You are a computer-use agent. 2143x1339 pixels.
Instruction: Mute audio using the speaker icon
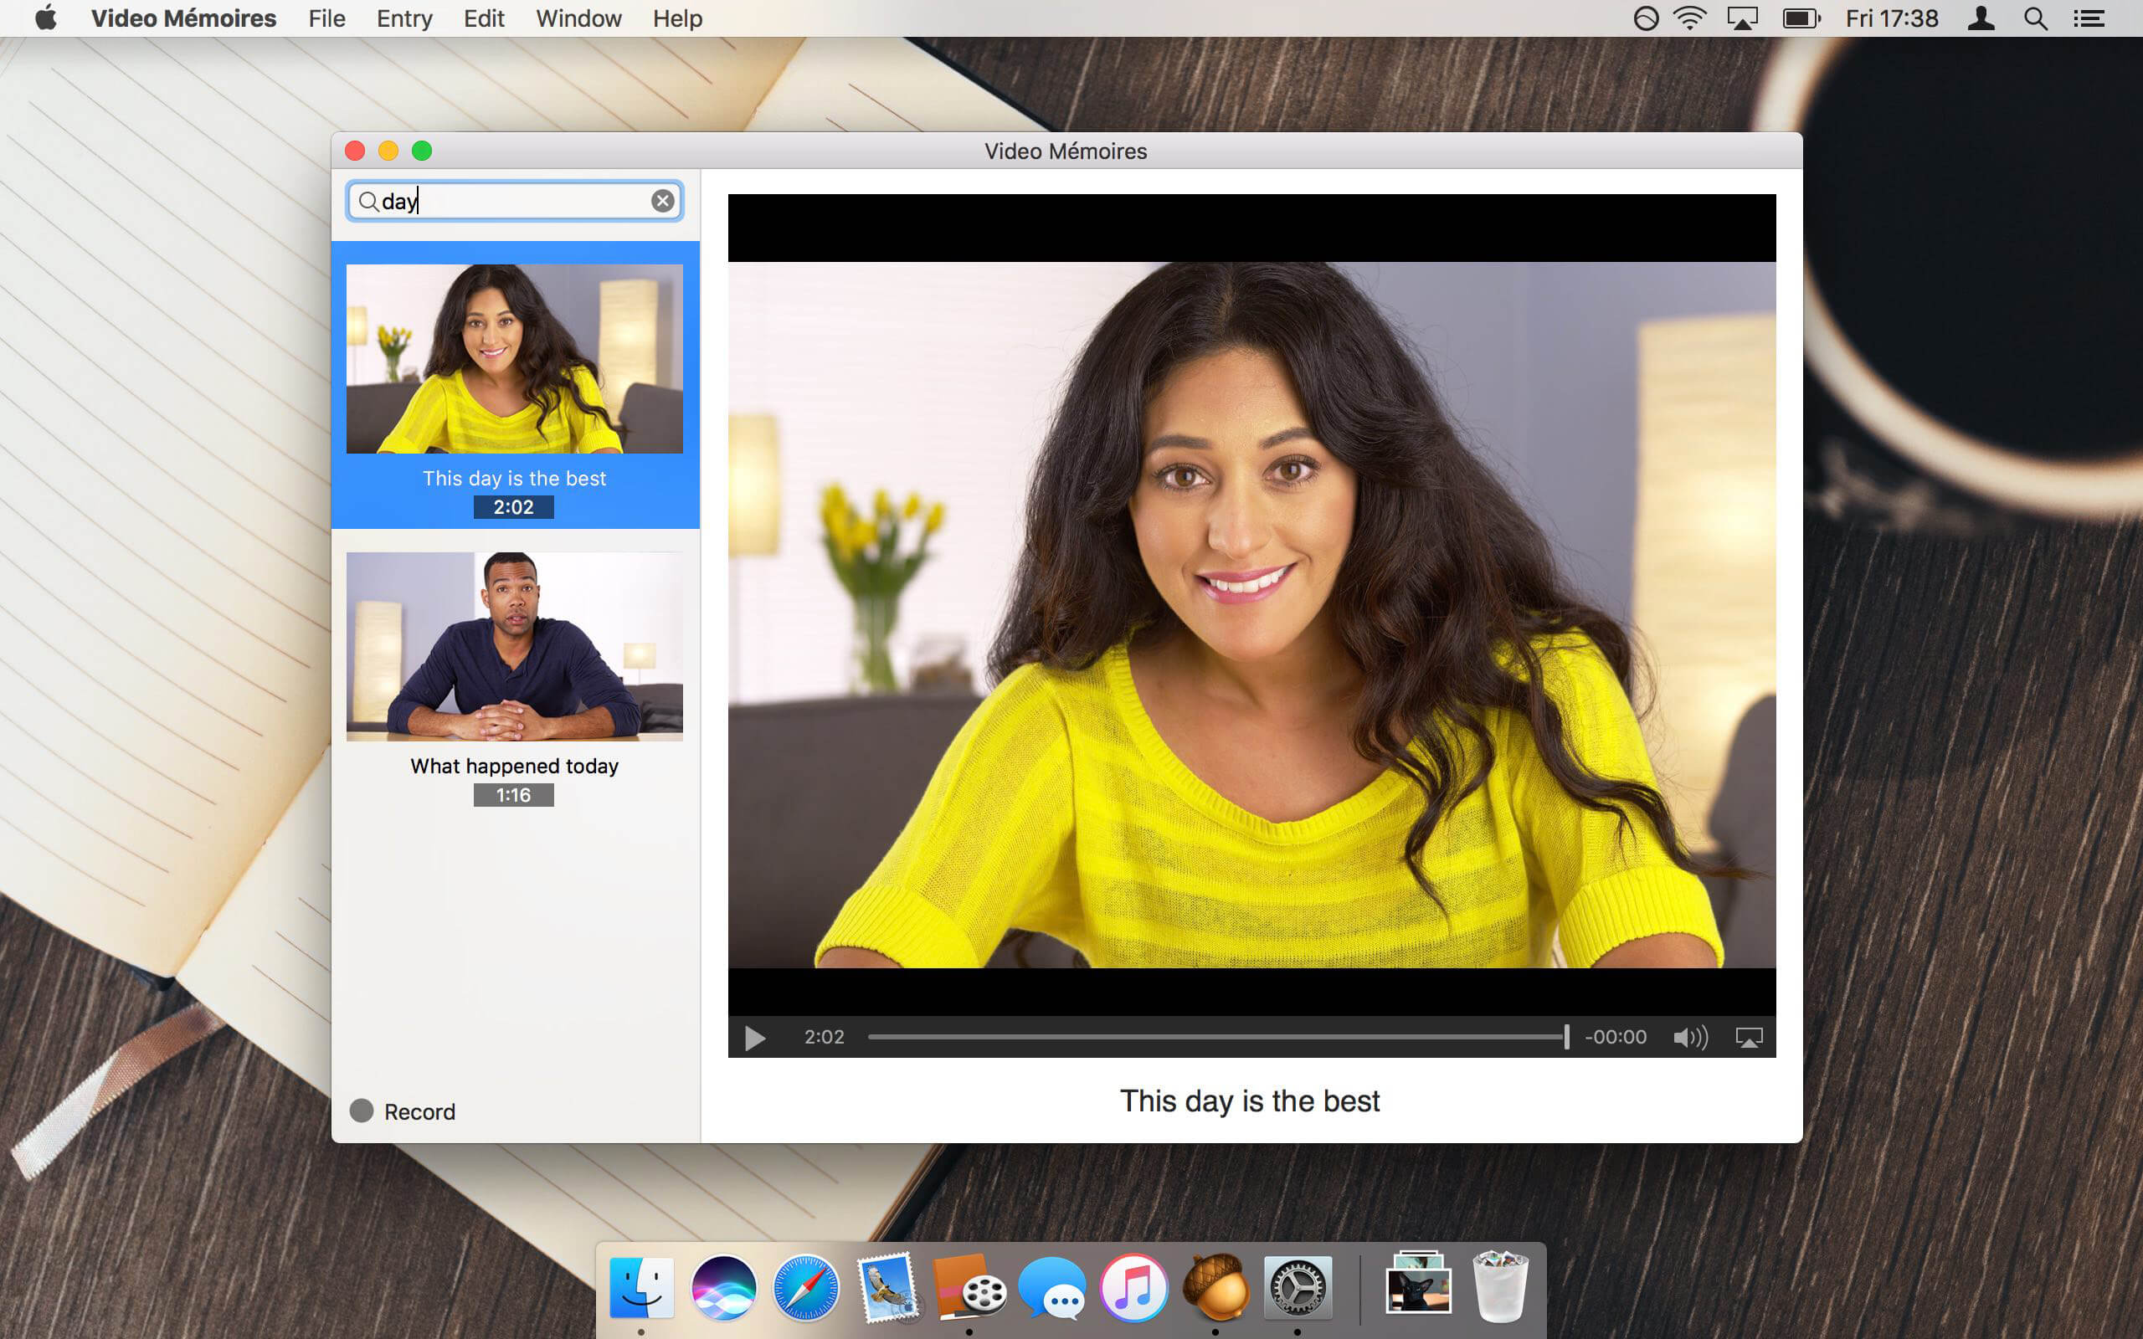[x=1688, y=1037]
